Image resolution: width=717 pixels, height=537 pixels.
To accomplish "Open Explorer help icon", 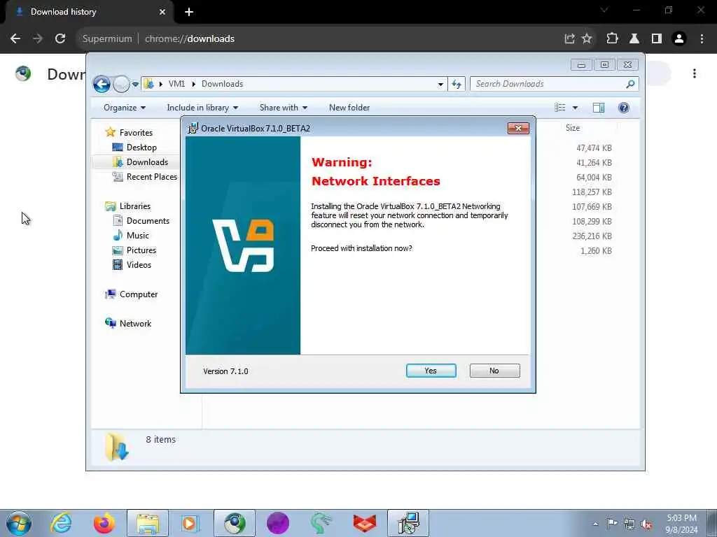I will point(623,108).
